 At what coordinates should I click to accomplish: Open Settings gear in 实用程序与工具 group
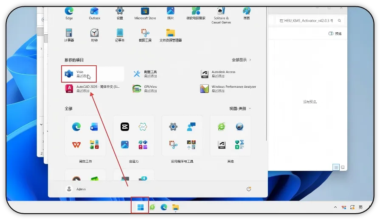(173, 127)
